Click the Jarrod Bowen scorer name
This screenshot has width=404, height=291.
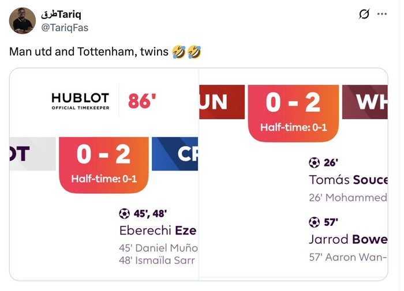click(348, 239)
